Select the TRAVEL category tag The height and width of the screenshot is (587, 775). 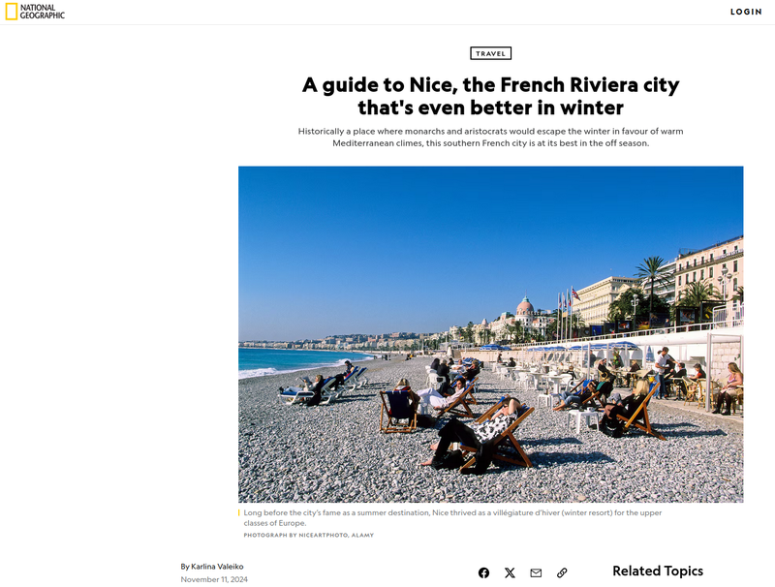(x=490, y=53)
